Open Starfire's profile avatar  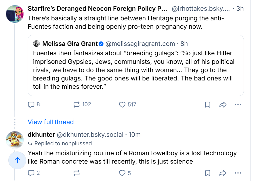coord(15,14)
